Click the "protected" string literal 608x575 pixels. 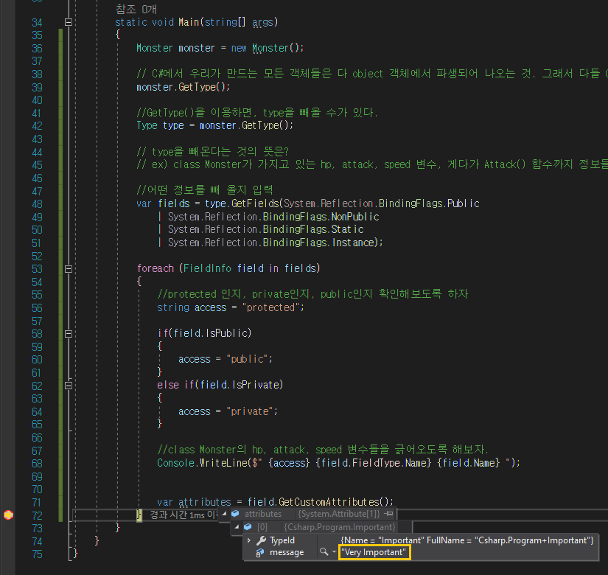click(270, 307)
